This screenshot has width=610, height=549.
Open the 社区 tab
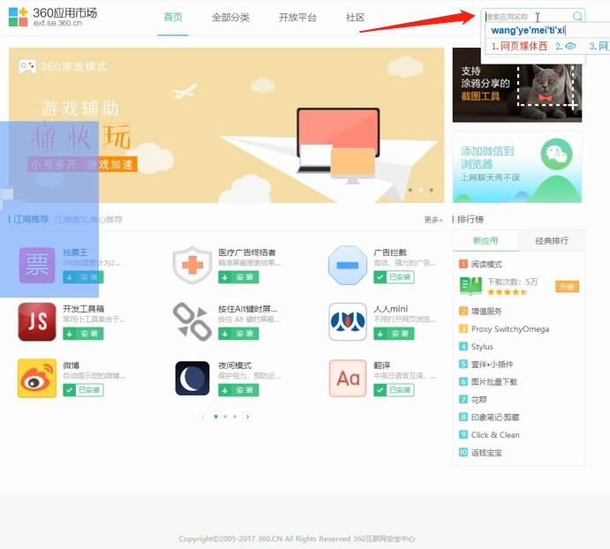(355, 17)
